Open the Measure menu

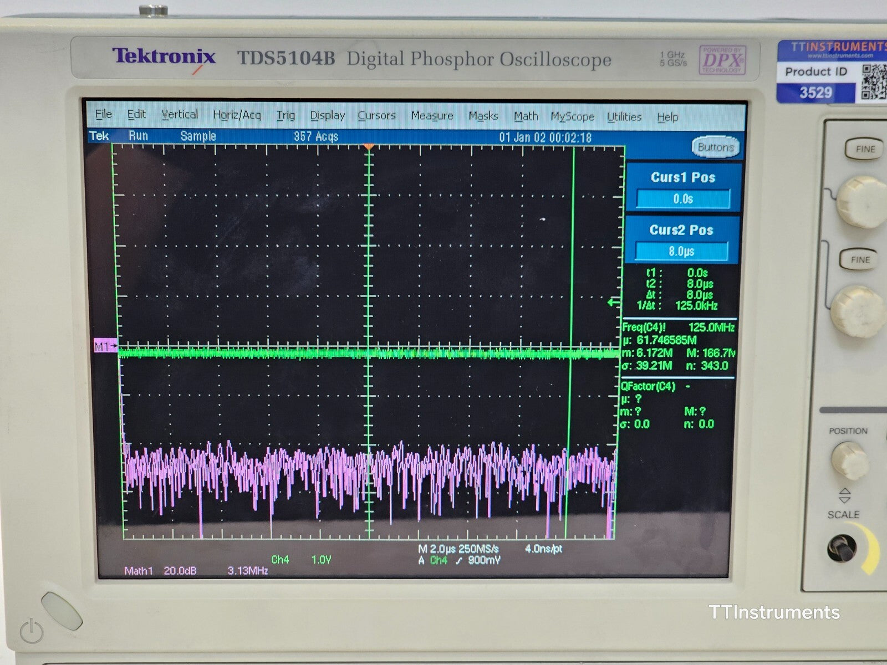(432, 116)
